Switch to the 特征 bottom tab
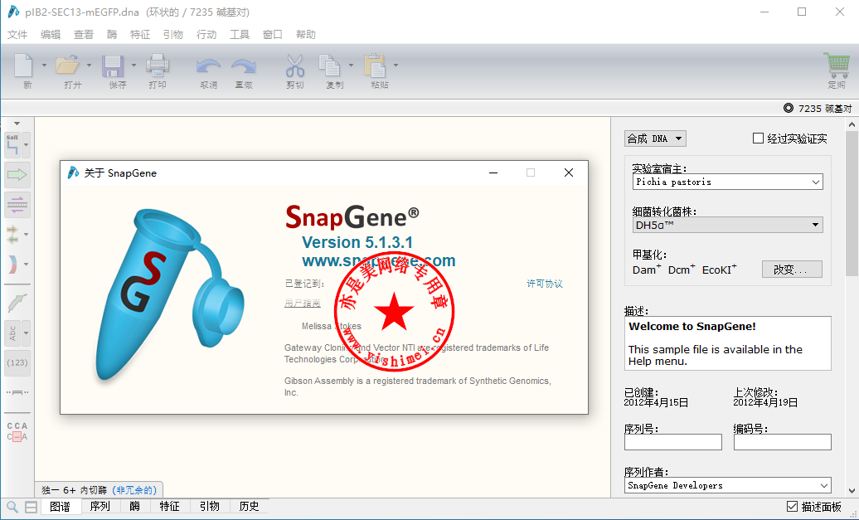Image resolution: width=859 pixels, height=520 pixels. click(x=169, y=506)
